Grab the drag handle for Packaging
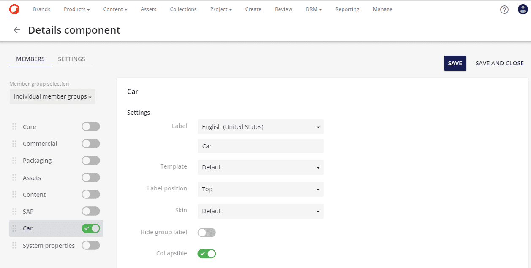This screenshot has width=531, height=268. click(x=14, y=160)
